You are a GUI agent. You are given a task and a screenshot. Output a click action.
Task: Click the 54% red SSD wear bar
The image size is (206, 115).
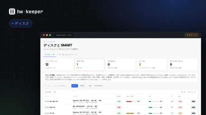(131, 102)
